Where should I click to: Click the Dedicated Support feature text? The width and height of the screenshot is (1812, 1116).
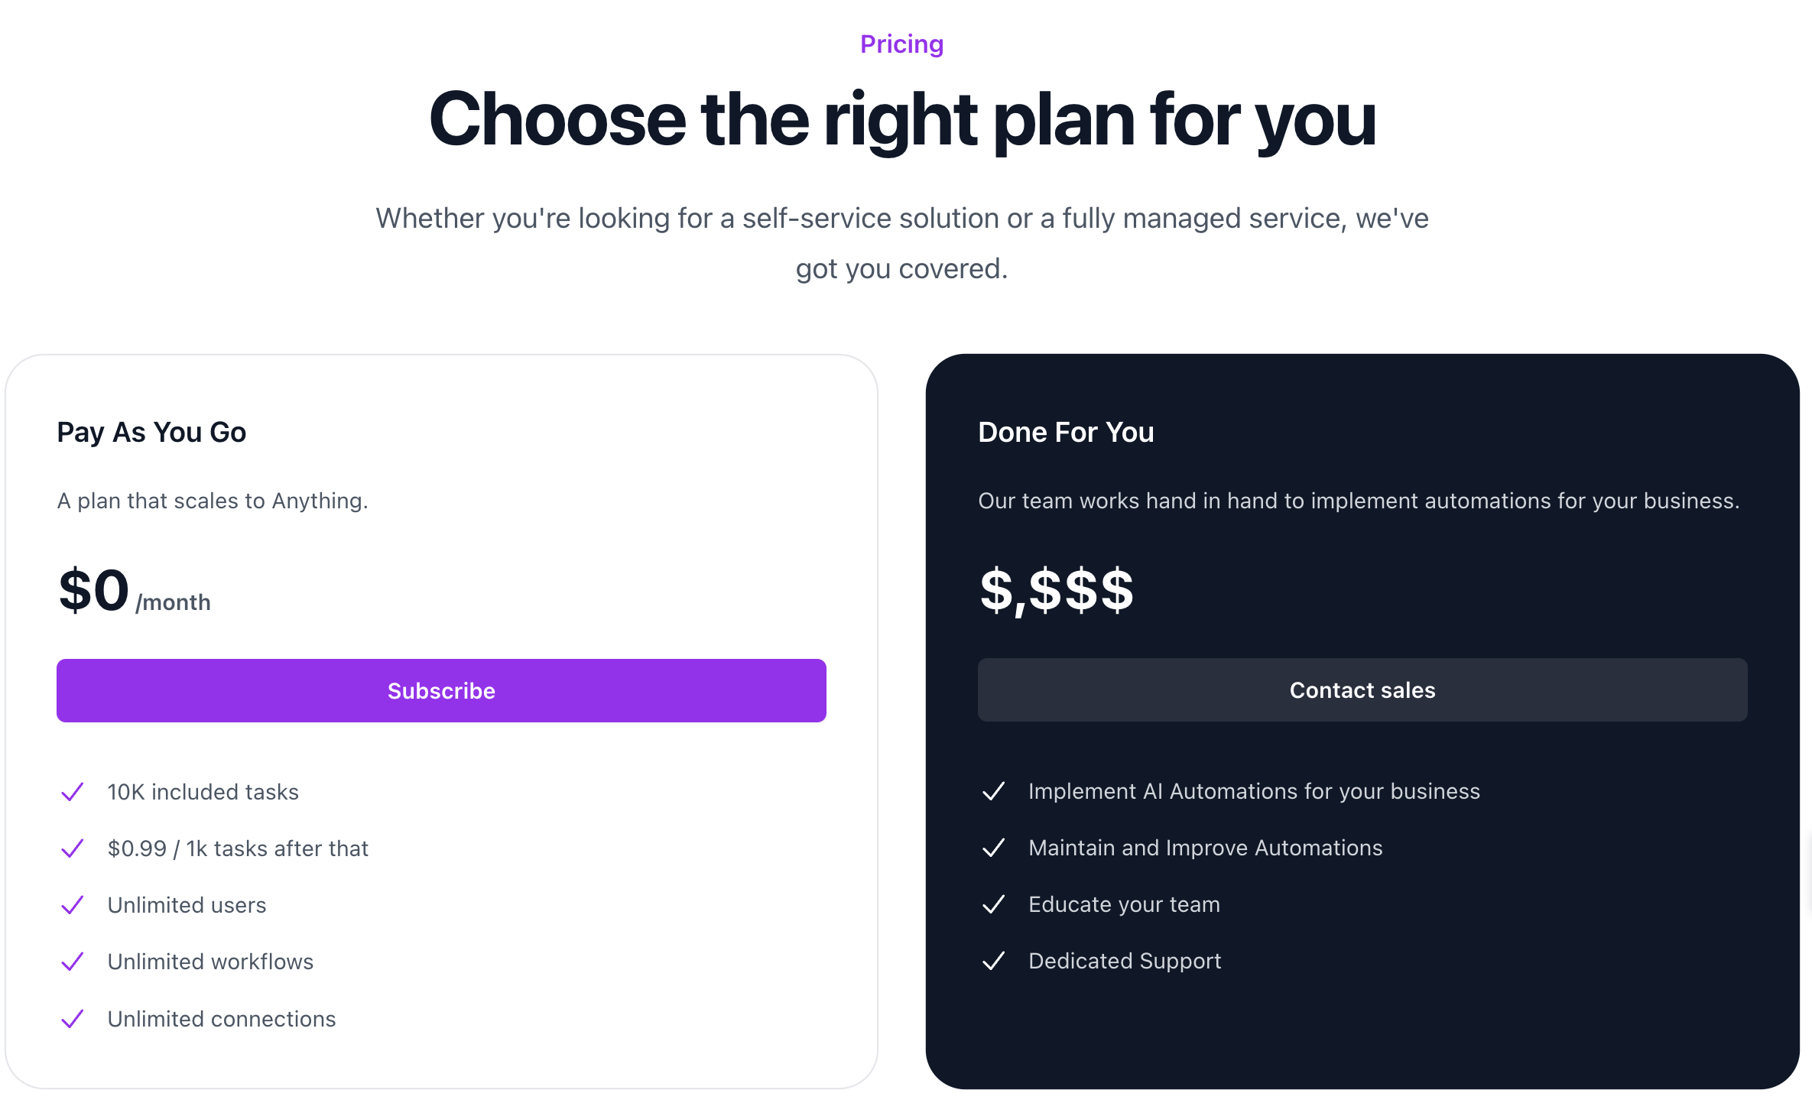(1125, 961)
